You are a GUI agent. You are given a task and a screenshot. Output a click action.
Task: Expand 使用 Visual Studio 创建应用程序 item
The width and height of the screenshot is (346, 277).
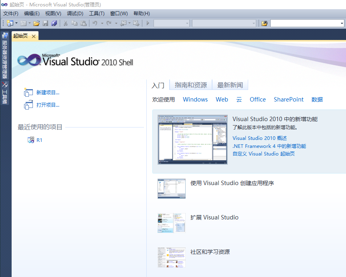[x=232, y=183]
